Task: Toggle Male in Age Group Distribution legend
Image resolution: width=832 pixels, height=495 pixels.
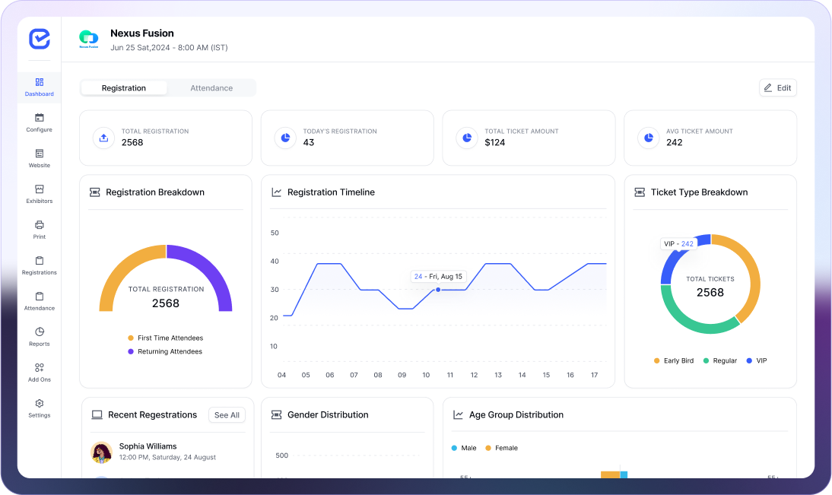Action: tap(464, 448)
